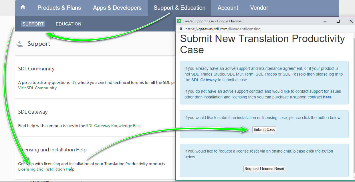Click the Support hand icon beside heading
This screenshot has height=182, width=355.
20,44
